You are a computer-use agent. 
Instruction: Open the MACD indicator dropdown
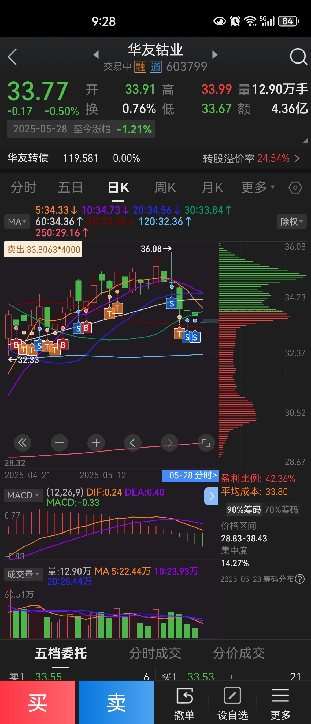click(x=23, y=495)
